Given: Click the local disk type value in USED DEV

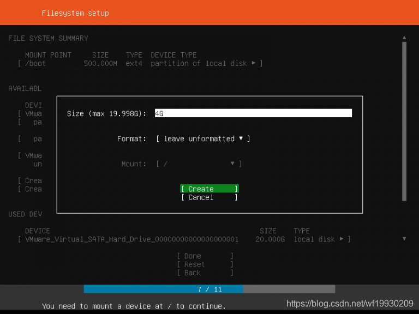Looking at the screenshot, I should [x=314, y=239].
